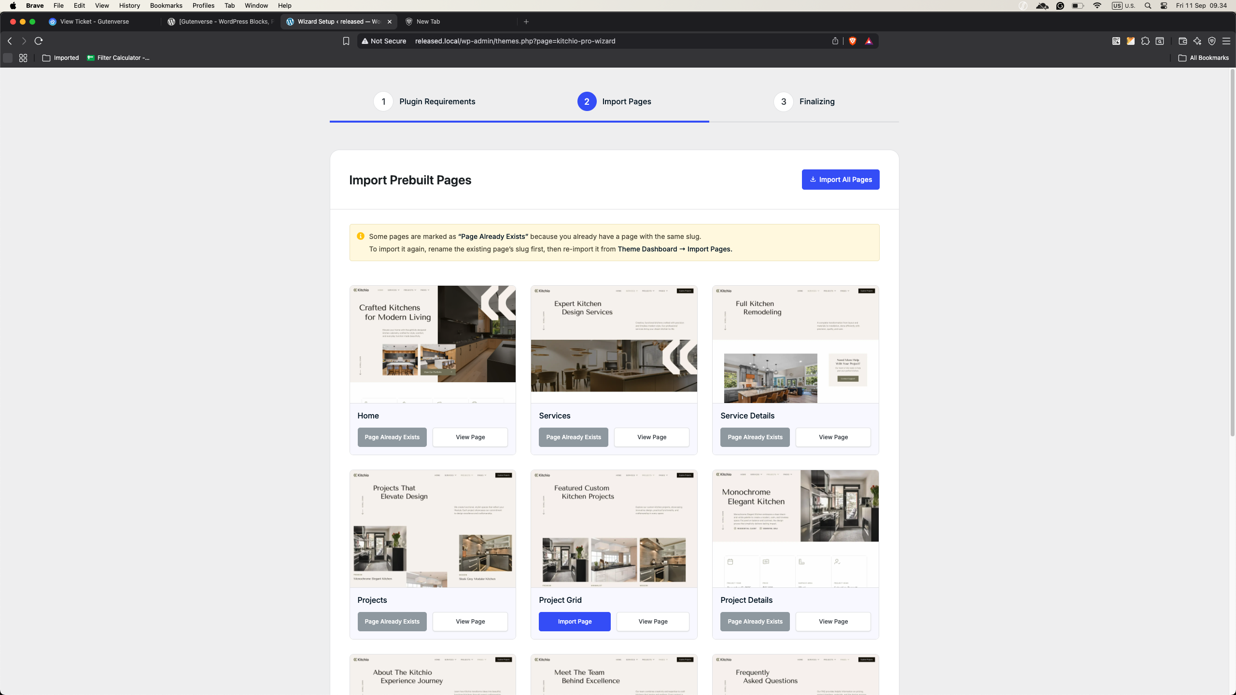The image size is (1236, 695).
Task: Import the Project Grid page
Action: pyautogui.click(x=575, y=622)
